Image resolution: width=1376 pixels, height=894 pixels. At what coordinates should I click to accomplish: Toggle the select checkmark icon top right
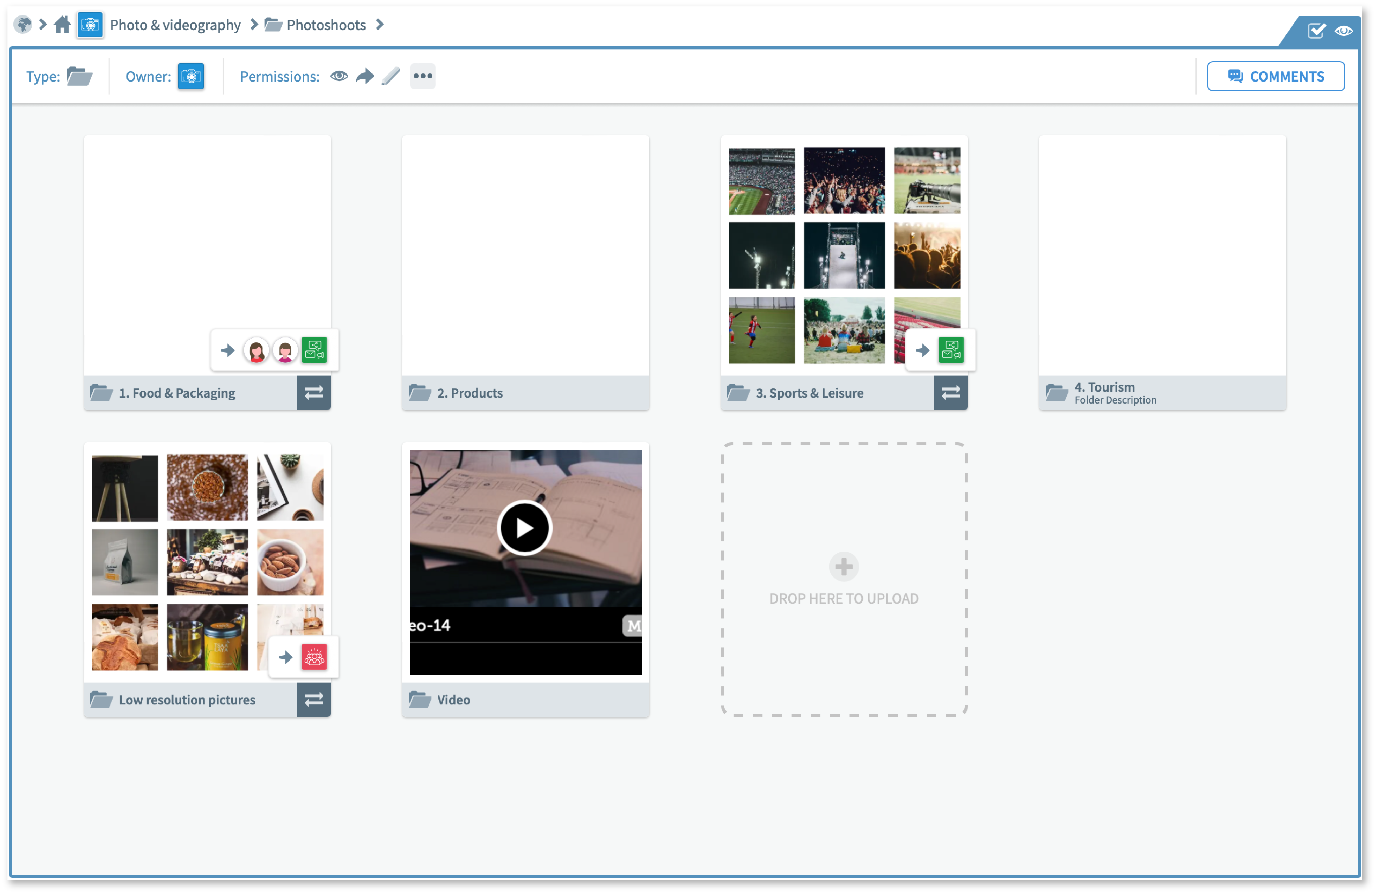(1316, 31)
